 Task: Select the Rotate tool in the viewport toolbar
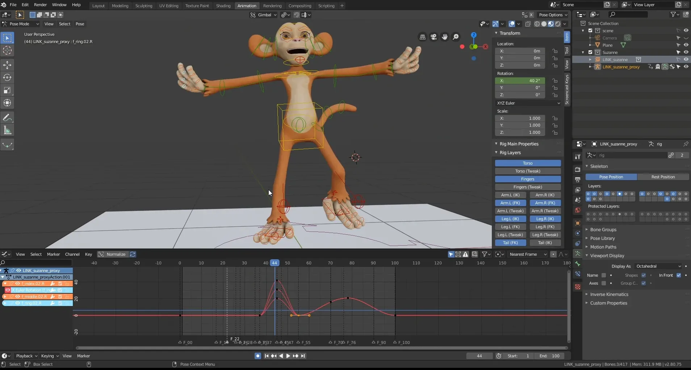click(x=7, y=77)
